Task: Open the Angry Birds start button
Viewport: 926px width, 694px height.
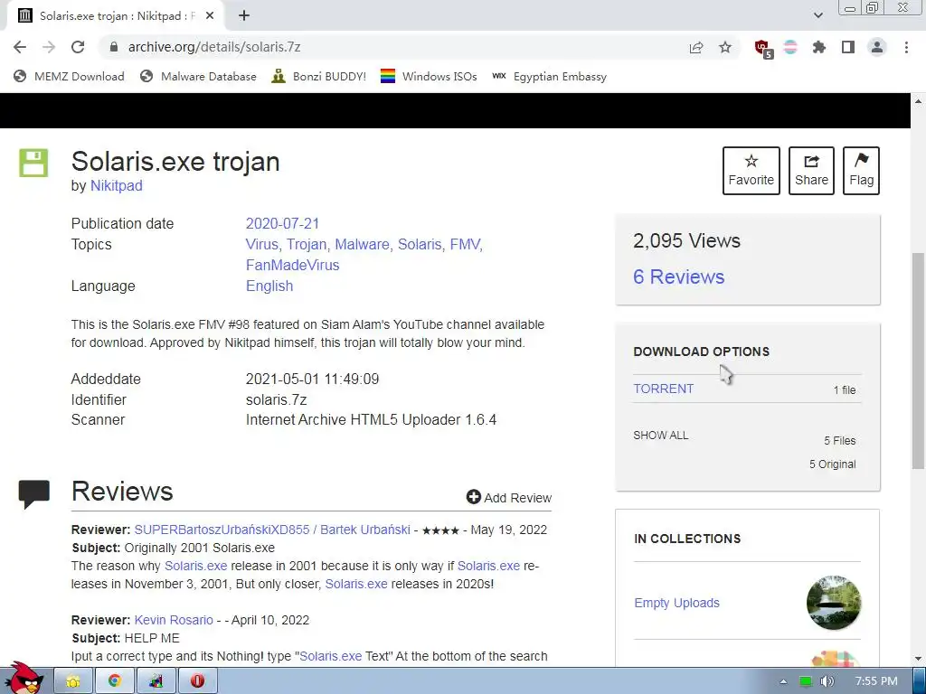Action: 24,678
